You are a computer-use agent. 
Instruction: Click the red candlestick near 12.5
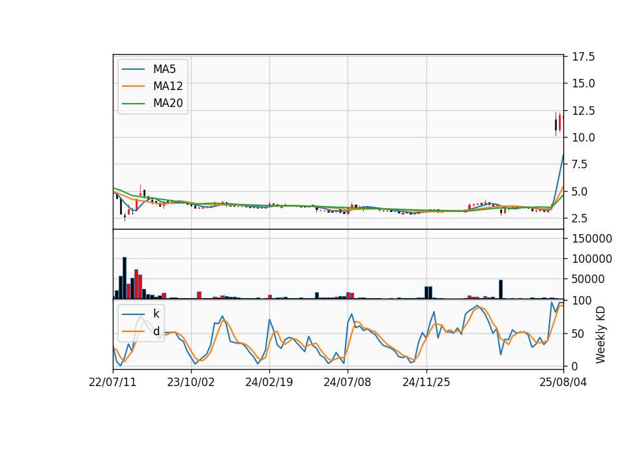pos(559,122)
